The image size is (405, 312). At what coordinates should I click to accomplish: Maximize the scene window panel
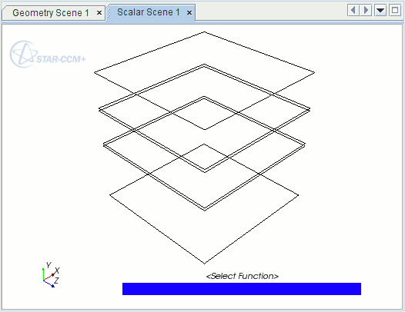pos(395,10)
